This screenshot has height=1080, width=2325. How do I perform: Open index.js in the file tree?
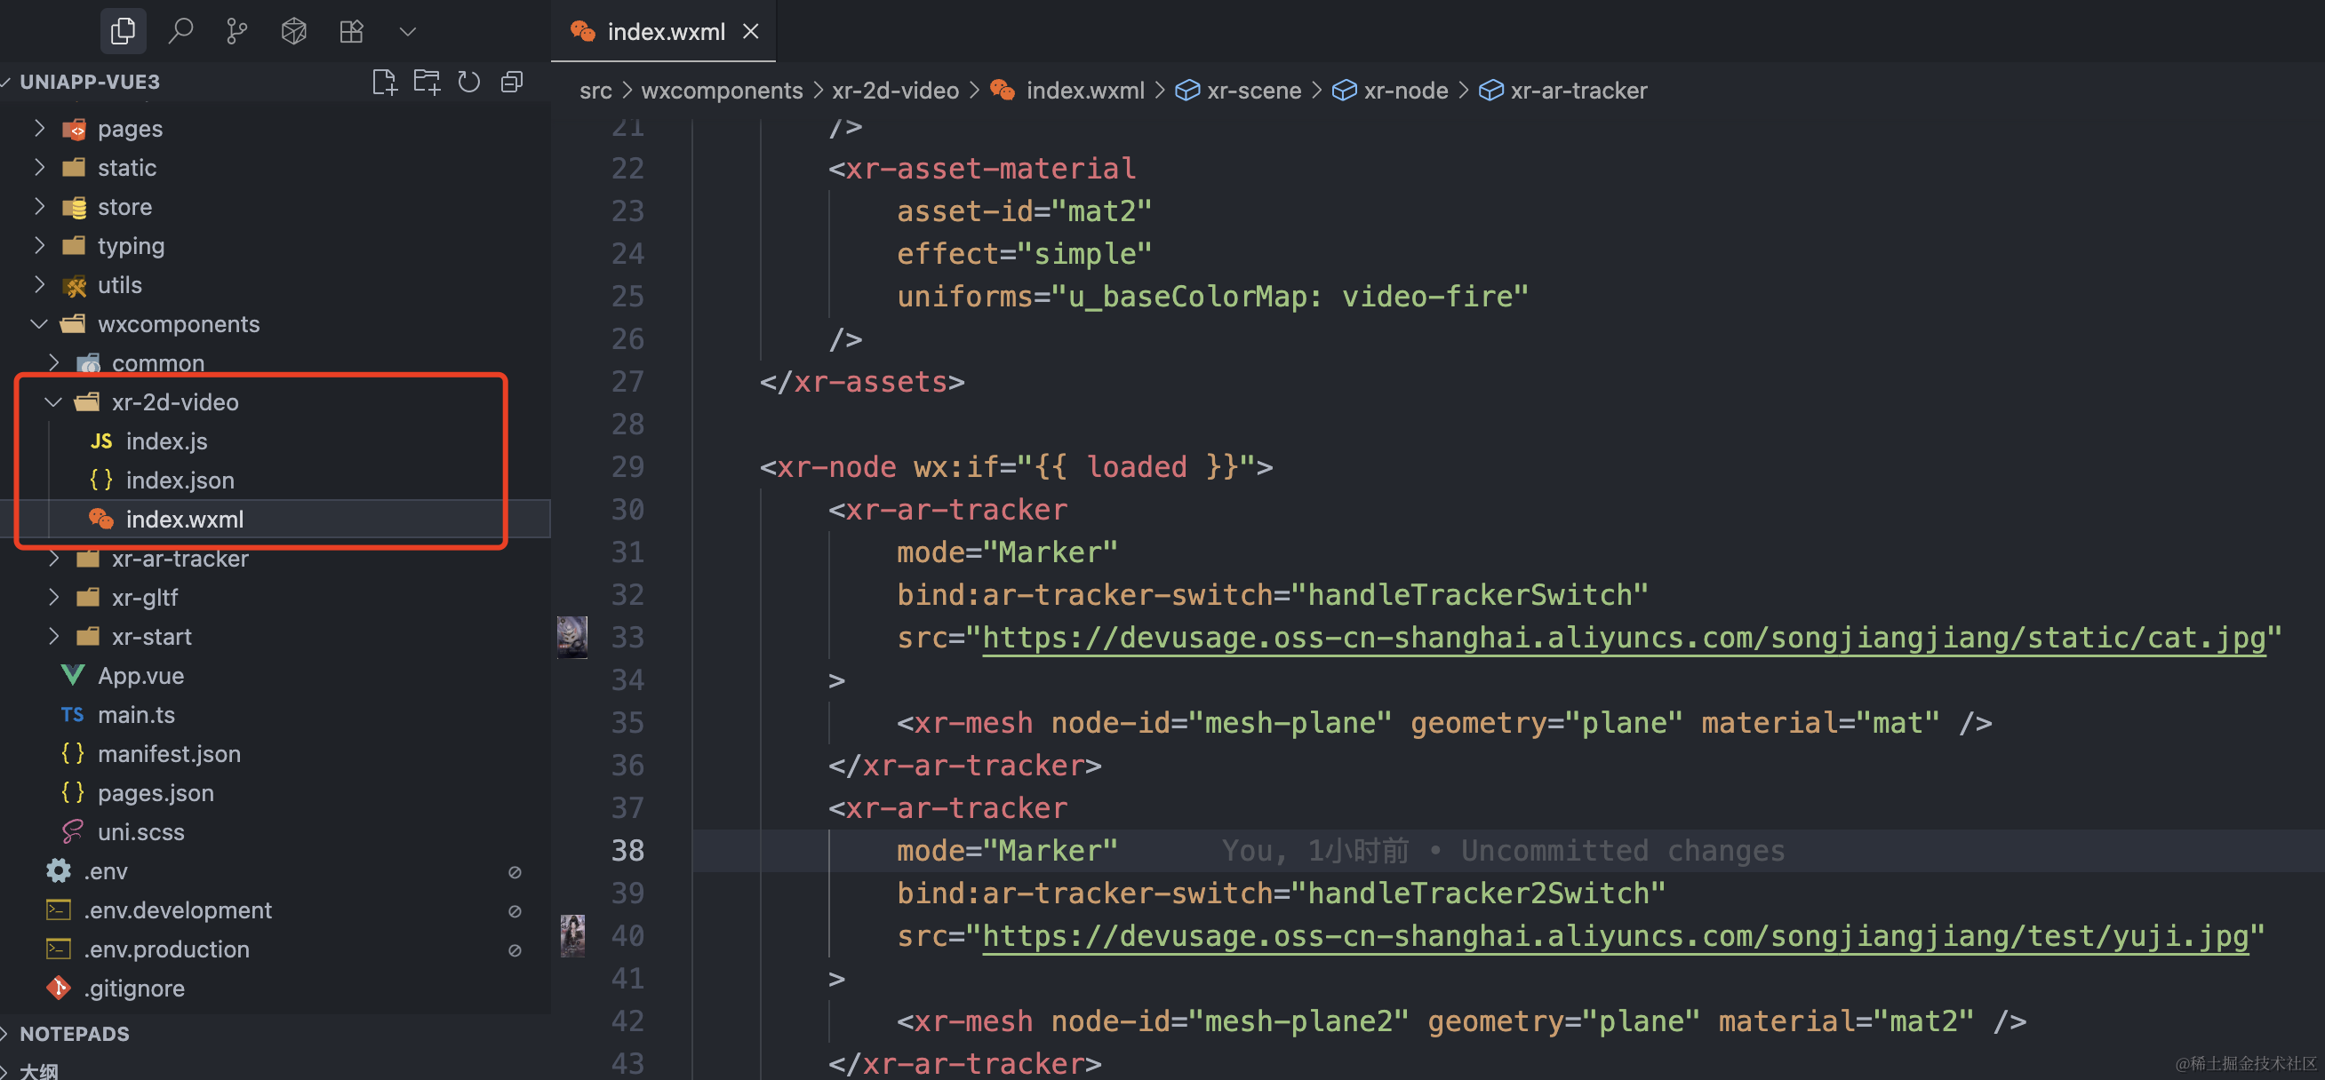click(166, 441)
